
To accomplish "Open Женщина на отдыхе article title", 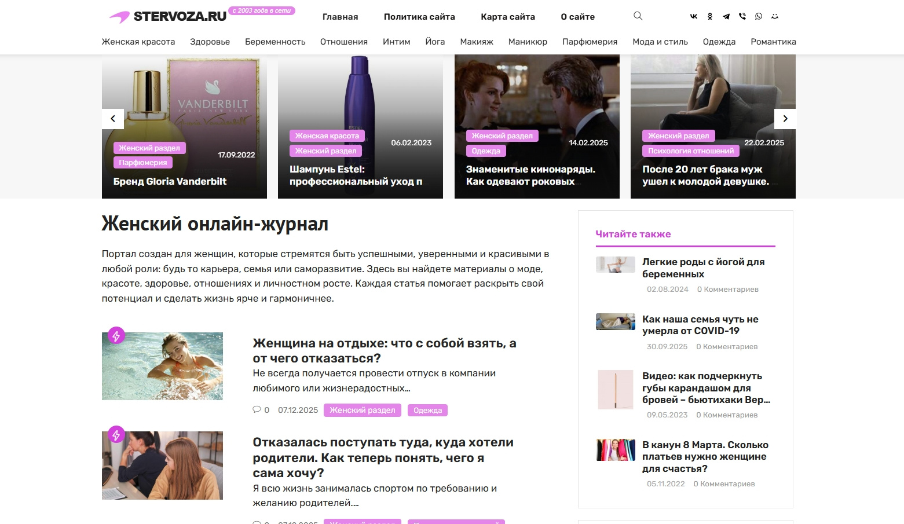I will point(385,350).
